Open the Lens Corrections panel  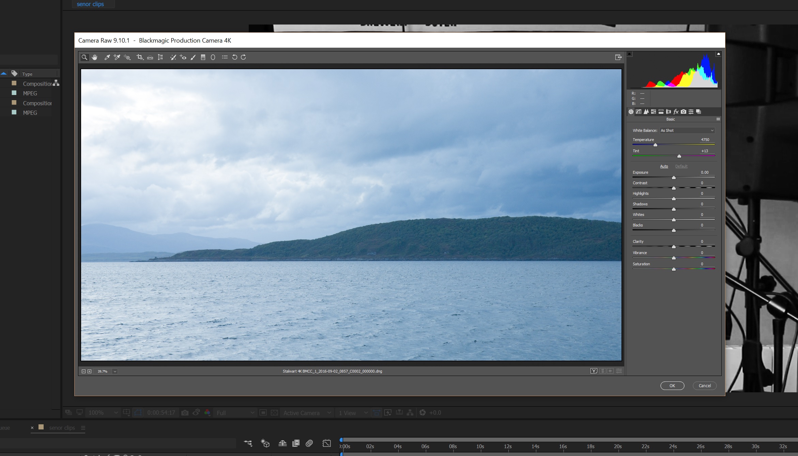[x=669, y=111]
